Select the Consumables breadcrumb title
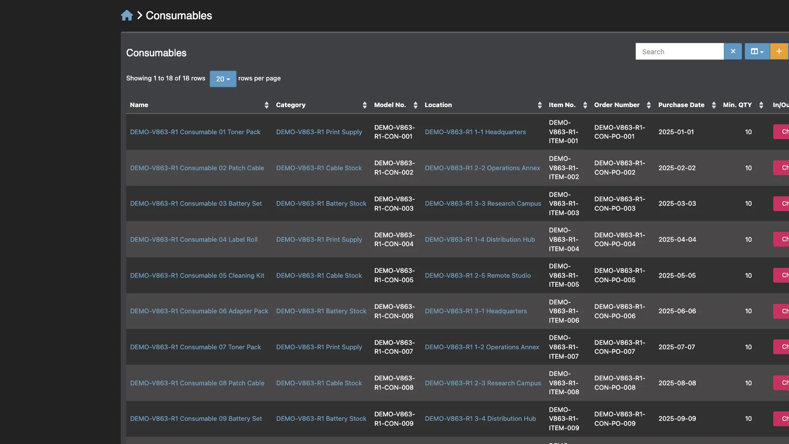 pyautogui.click(x=179, y=15)
